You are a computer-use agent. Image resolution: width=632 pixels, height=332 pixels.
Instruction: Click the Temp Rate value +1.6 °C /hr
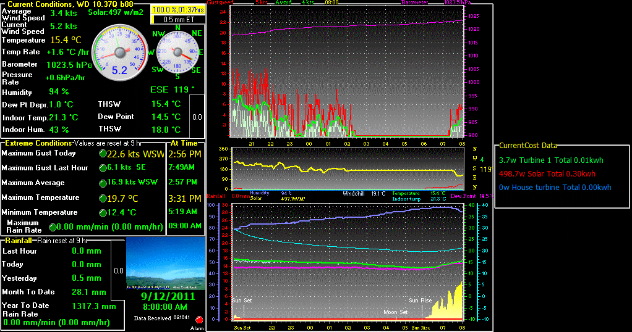68,52
